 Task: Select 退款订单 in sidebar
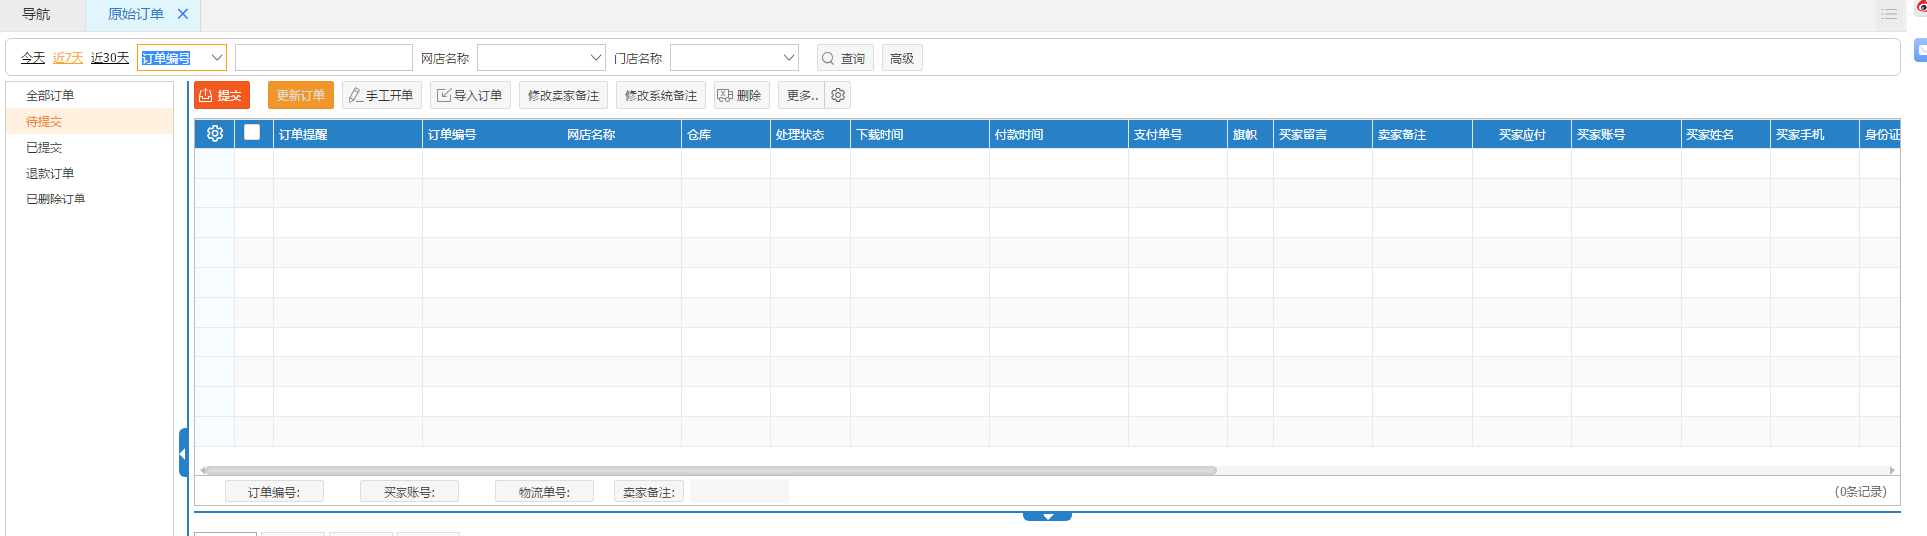coord(89,173)
